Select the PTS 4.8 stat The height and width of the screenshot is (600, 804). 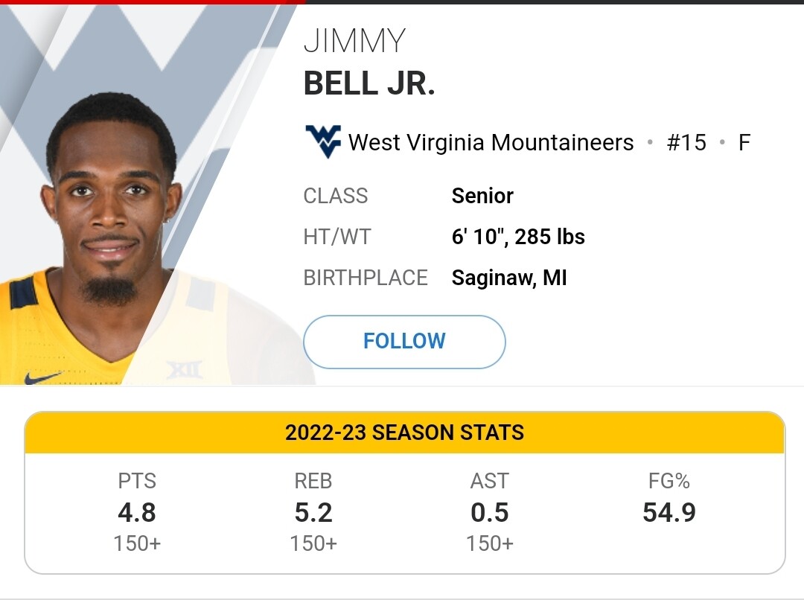(137, 512)
